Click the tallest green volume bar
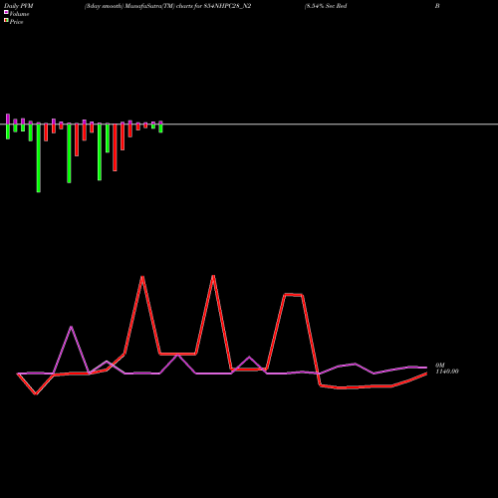This screenshot has width=498, height=498. [x=39, y=158]
